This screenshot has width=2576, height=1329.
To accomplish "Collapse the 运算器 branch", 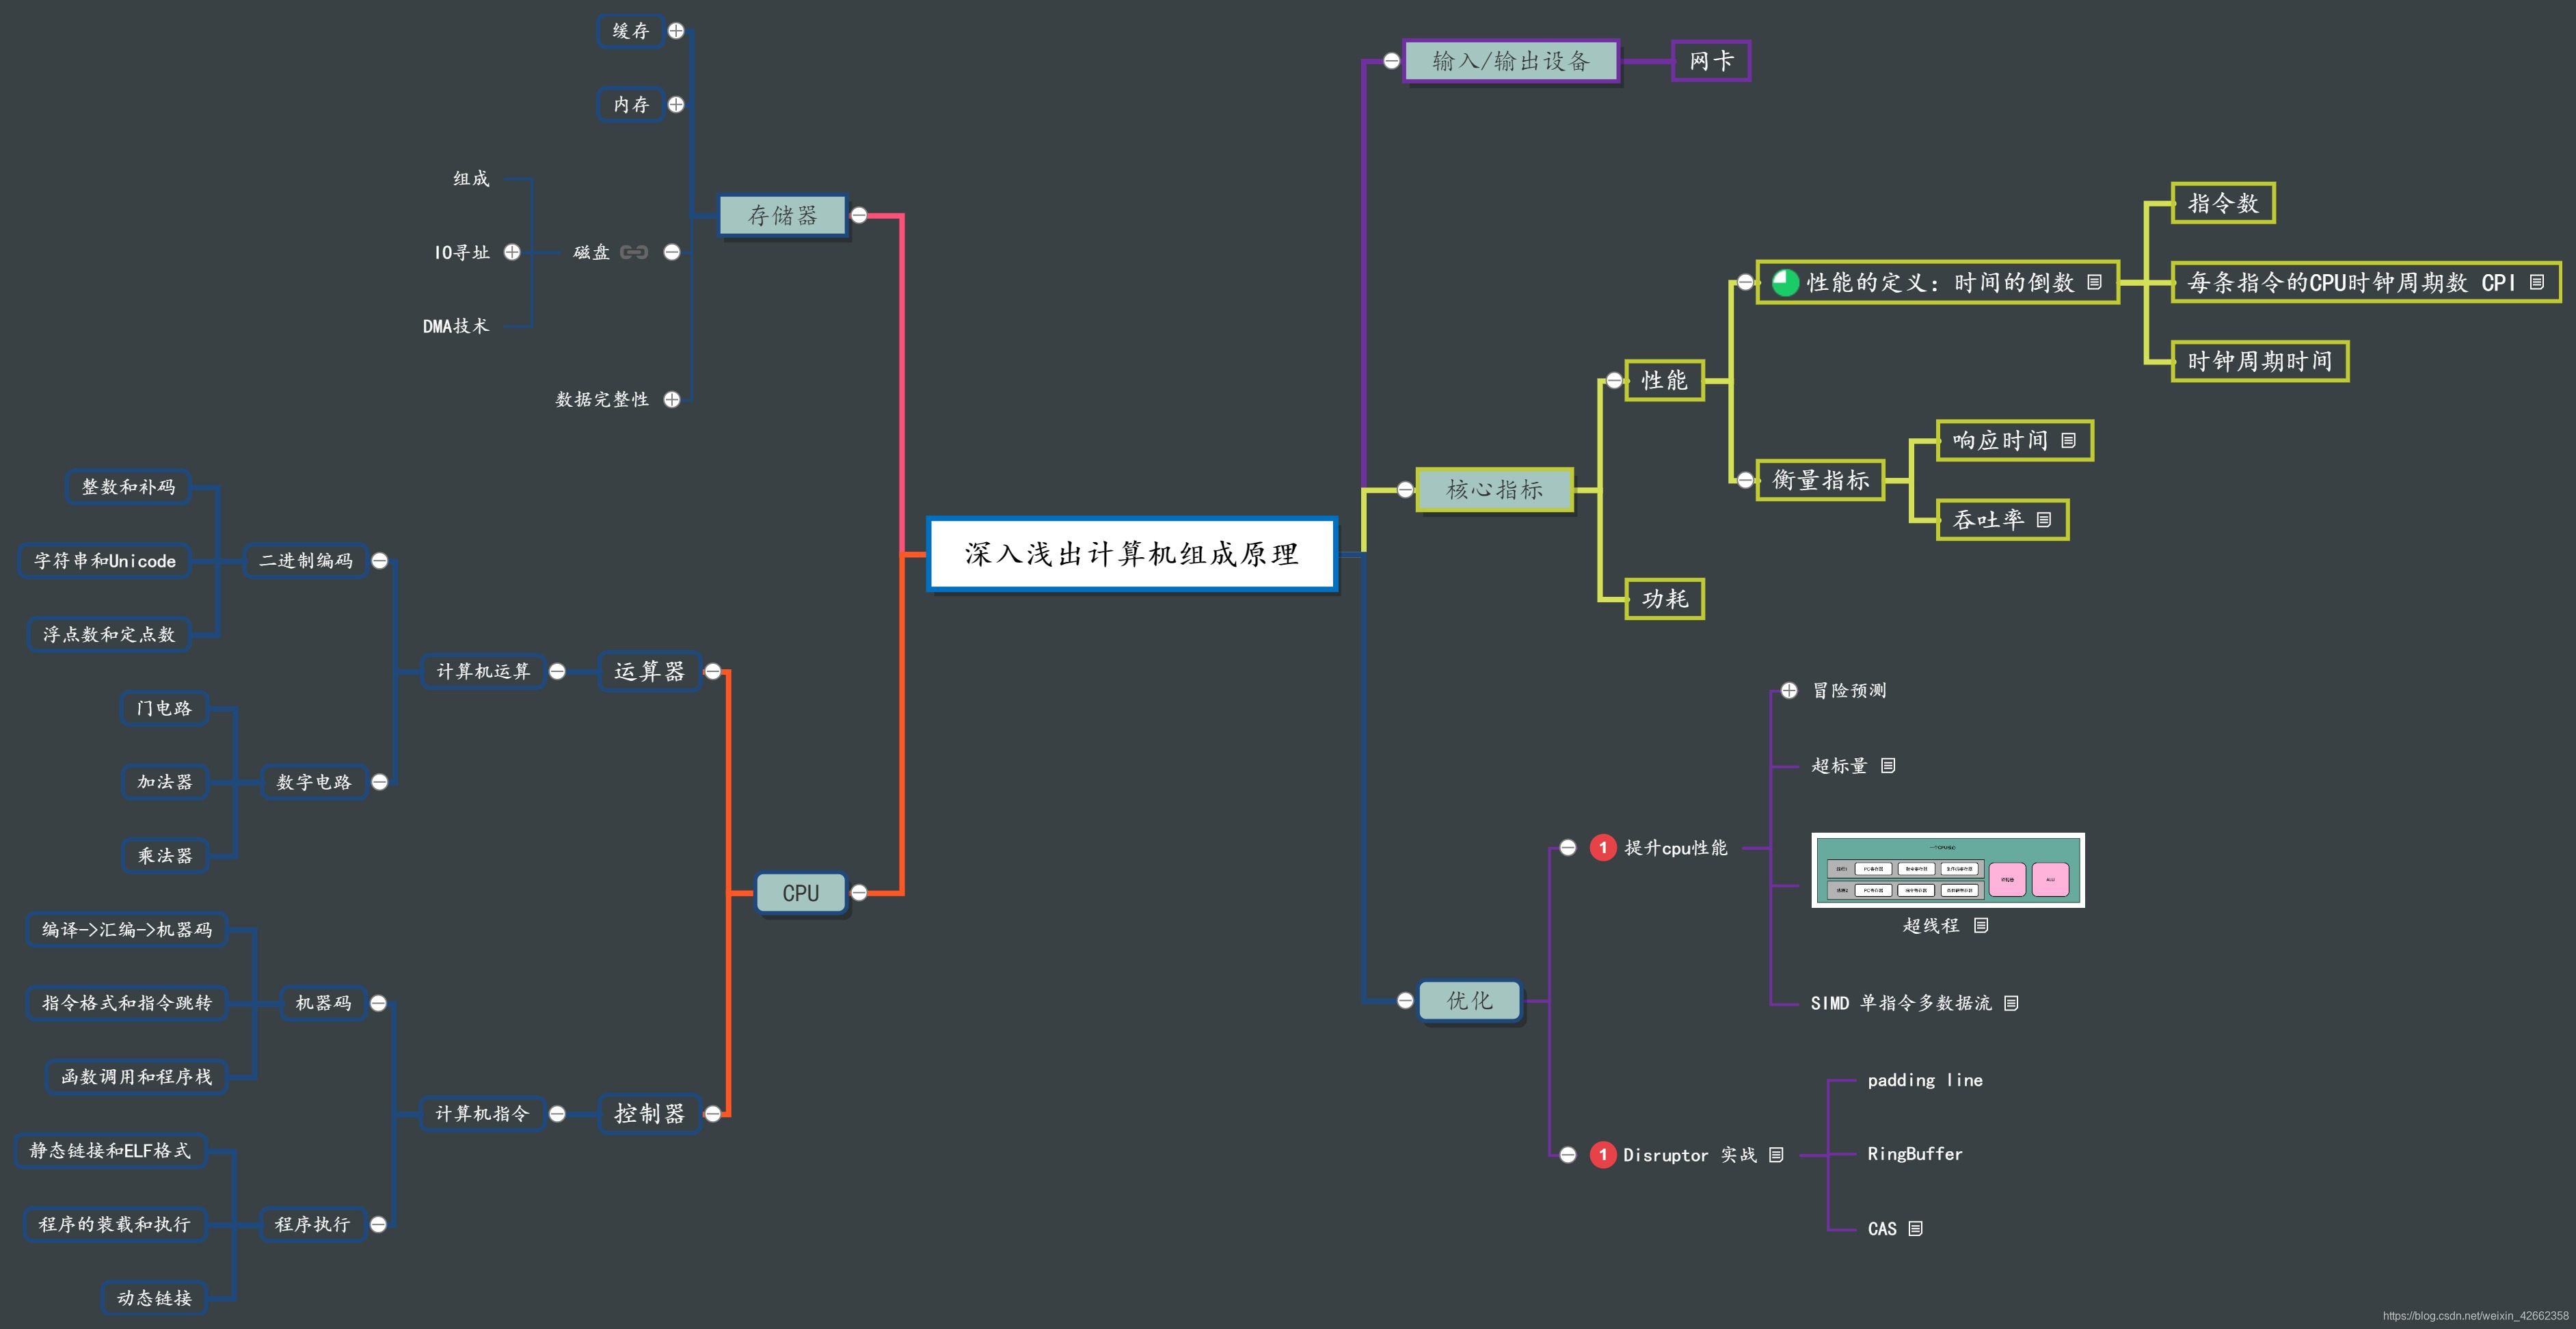I will pos(713,671).
